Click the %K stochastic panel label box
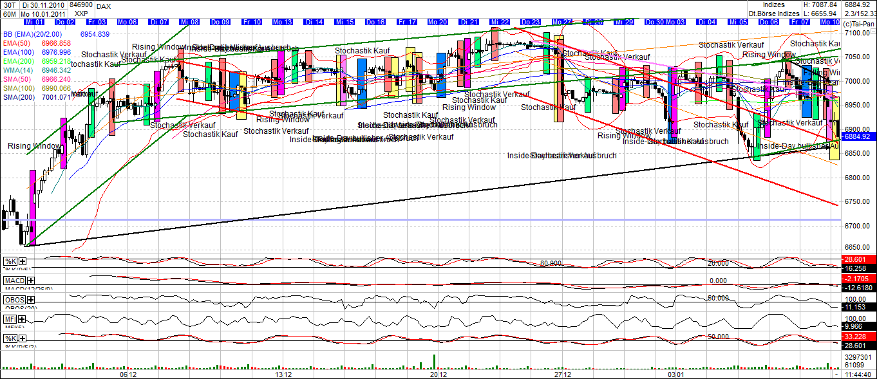 point(10,260)
